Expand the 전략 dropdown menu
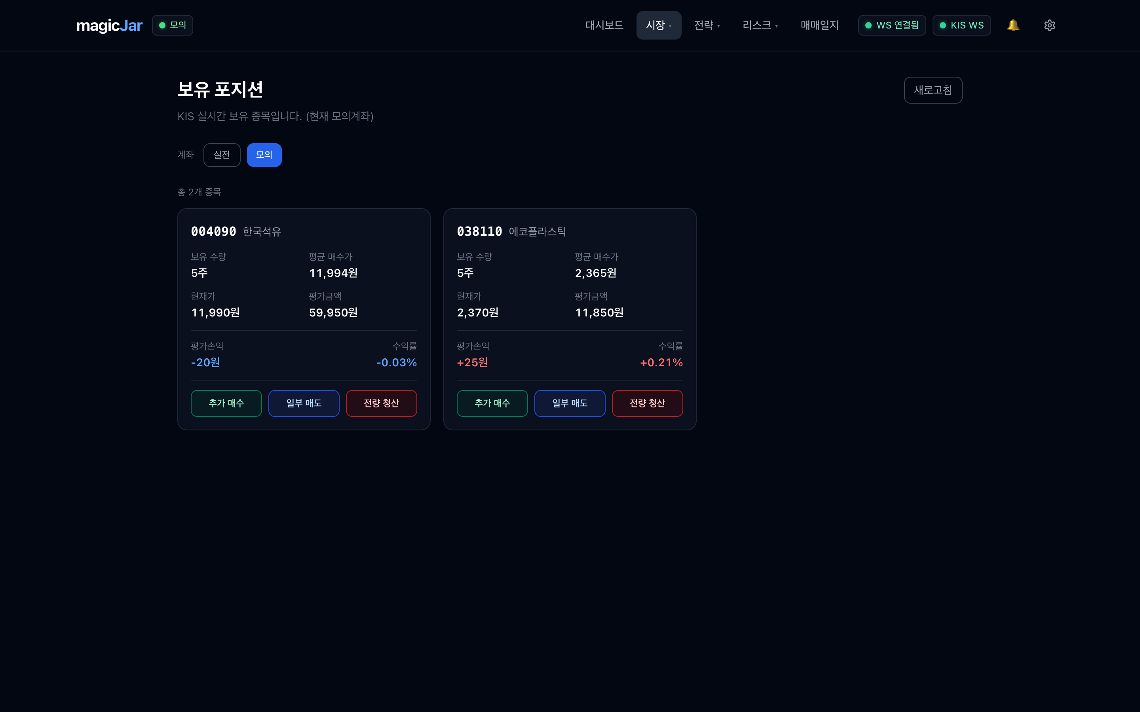Viewport: 1140px width, 712px height. [x=707, y=25]
